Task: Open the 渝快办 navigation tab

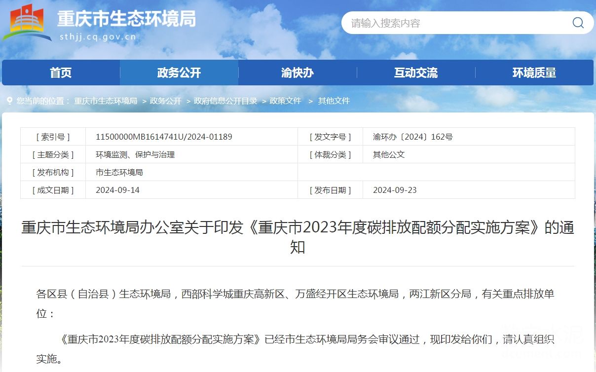Action: 298,73
